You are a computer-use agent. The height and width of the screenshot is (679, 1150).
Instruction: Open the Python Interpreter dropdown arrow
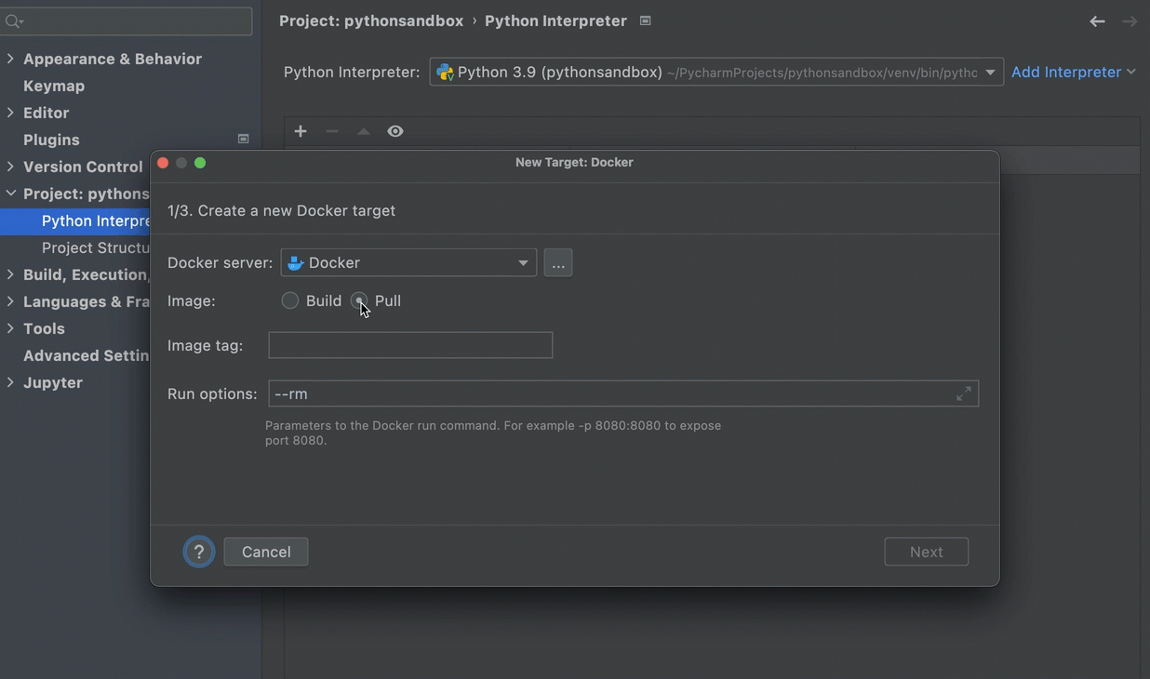pos(990,73)
